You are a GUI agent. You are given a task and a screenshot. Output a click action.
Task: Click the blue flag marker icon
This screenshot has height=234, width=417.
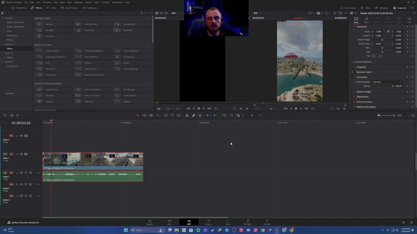point(207,115)
